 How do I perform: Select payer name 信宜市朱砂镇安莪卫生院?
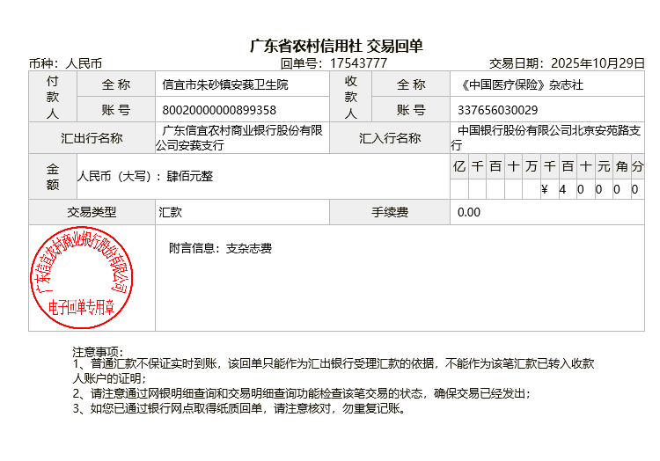(225, 85)
